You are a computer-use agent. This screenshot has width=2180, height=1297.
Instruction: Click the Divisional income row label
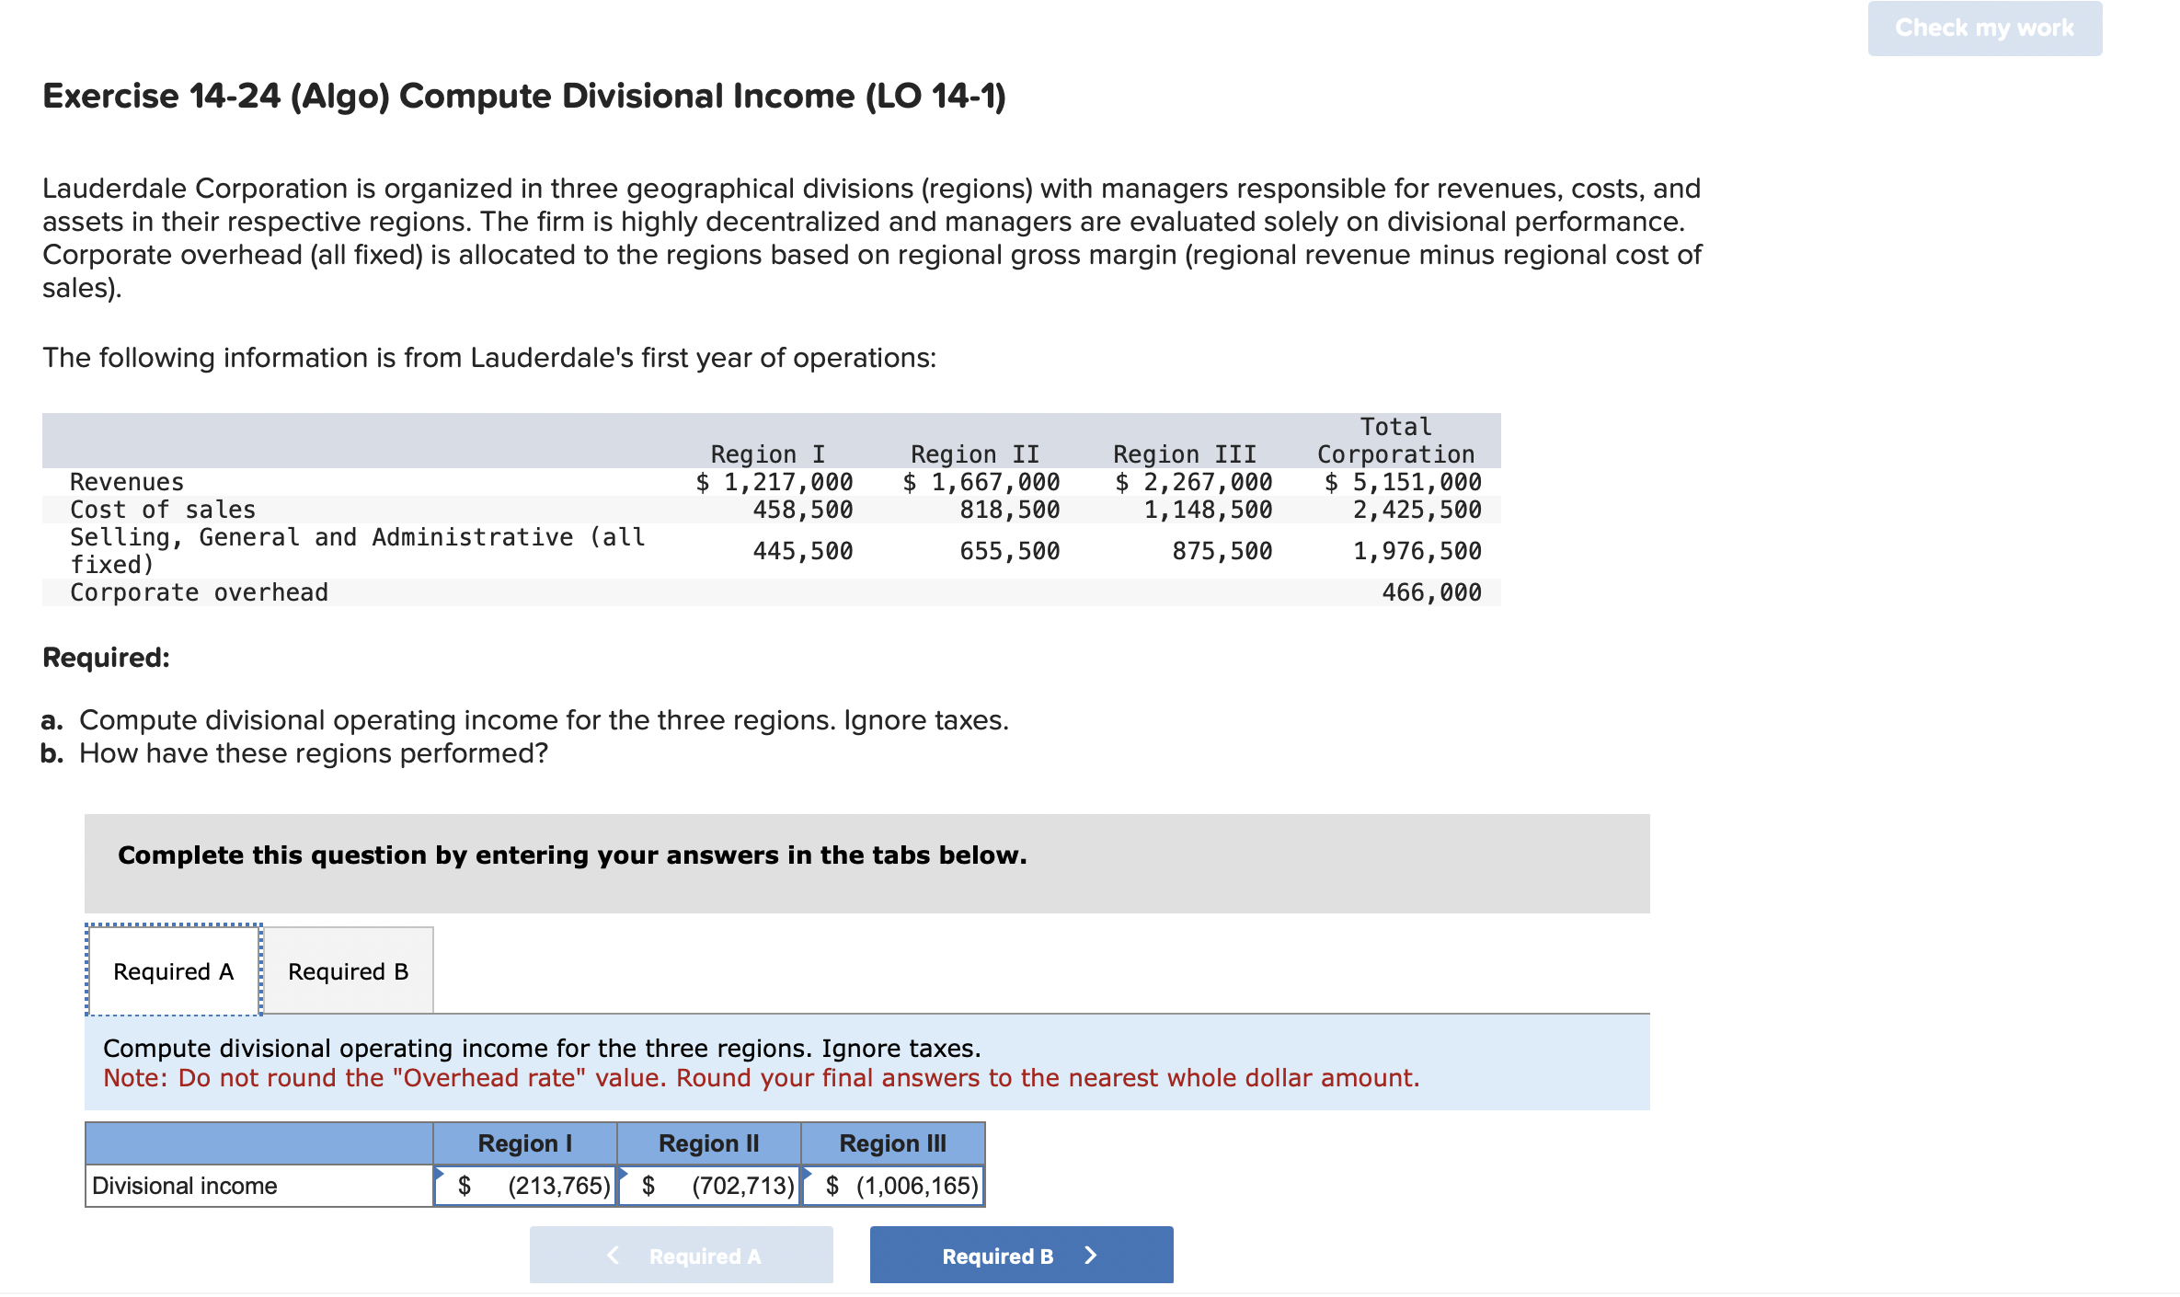click(x=184, y=1187)
